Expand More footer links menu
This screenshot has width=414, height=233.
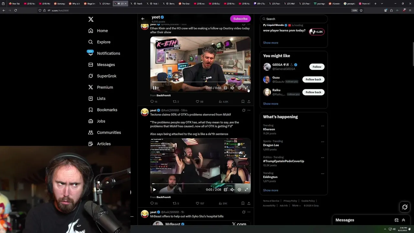(297, 205)
